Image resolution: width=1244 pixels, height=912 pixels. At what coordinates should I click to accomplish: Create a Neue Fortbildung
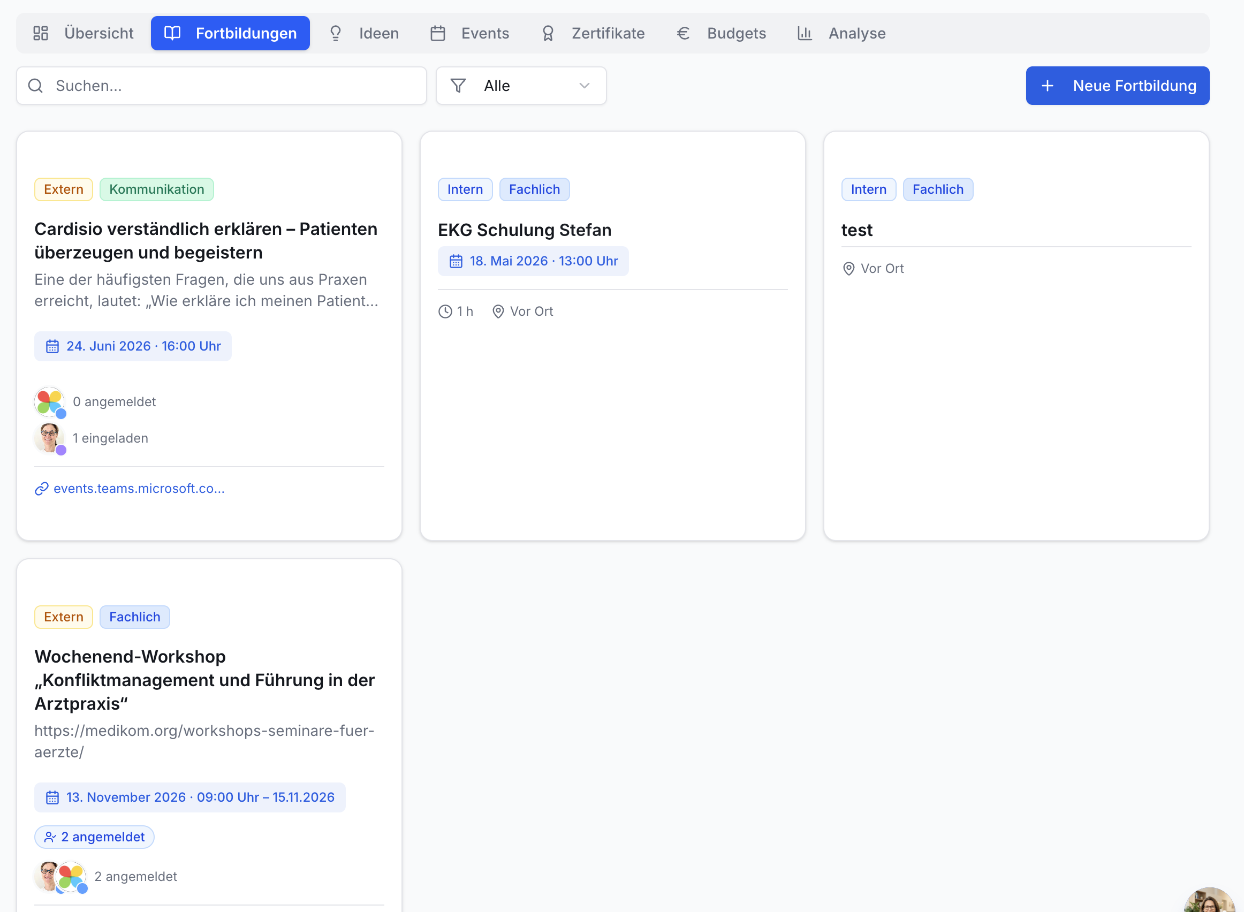click(x=1117, y=86)
